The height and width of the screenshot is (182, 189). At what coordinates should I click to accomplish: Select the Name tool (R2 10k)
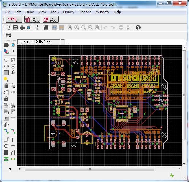(x=6, y=105)
